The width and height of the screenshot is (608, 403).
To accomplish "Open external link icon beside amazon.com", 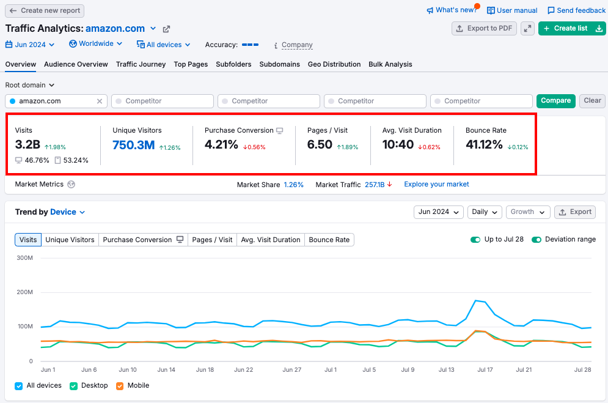I will [x=166, y=29].
